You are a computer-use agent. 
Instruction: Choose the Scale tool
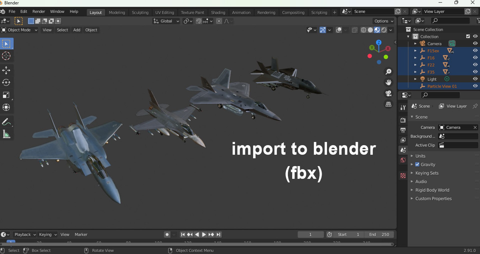click(x=6, y=95)
